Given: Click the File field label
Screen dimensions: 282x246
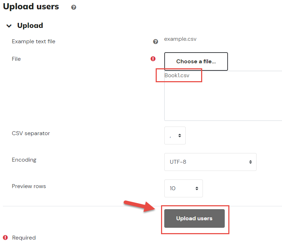Looking at the screenshot, I should click(x=16, y=59).
